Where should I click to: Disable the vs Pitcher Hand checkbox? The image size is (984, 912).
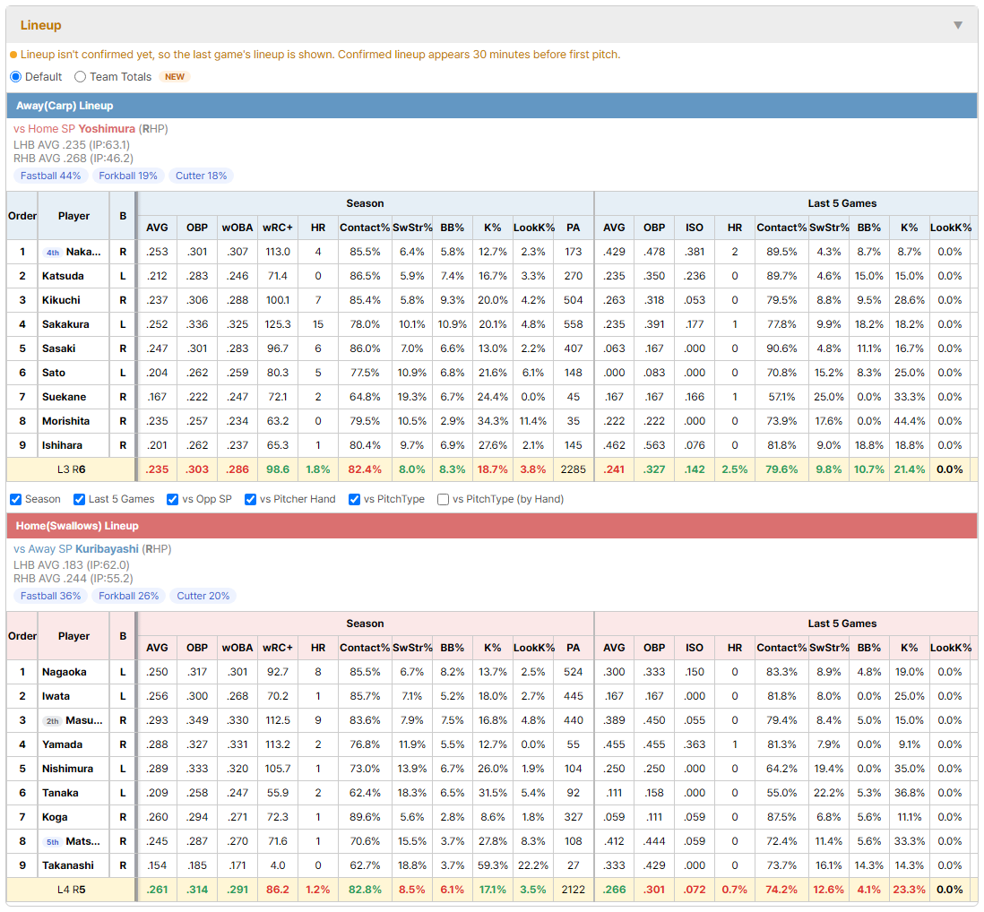click(x=250, y=499)
